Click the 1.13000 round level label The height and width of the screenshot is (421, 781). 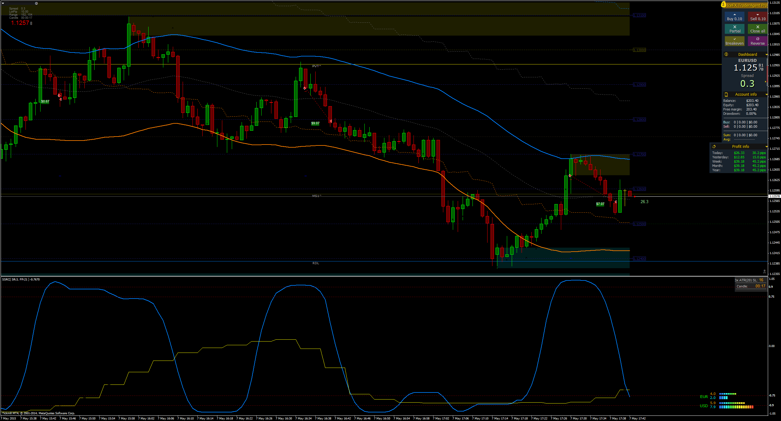(x=639, y=50)
